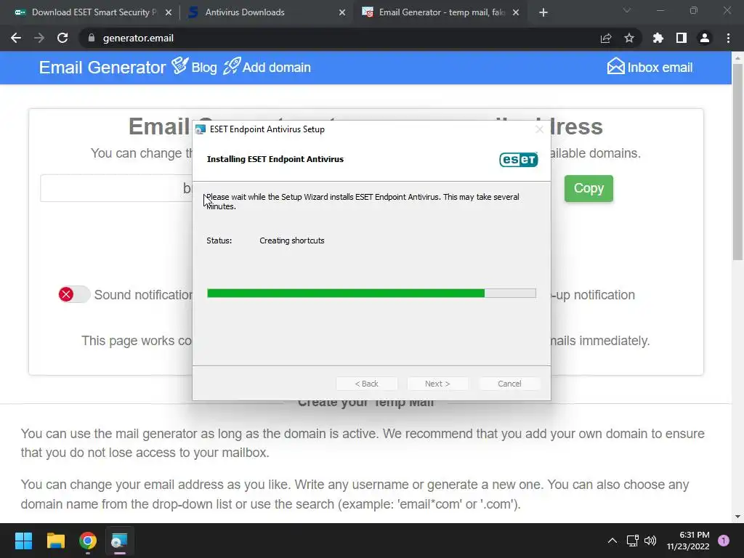
Task: Open a new Chrome tab
Action: coord(543,12)
